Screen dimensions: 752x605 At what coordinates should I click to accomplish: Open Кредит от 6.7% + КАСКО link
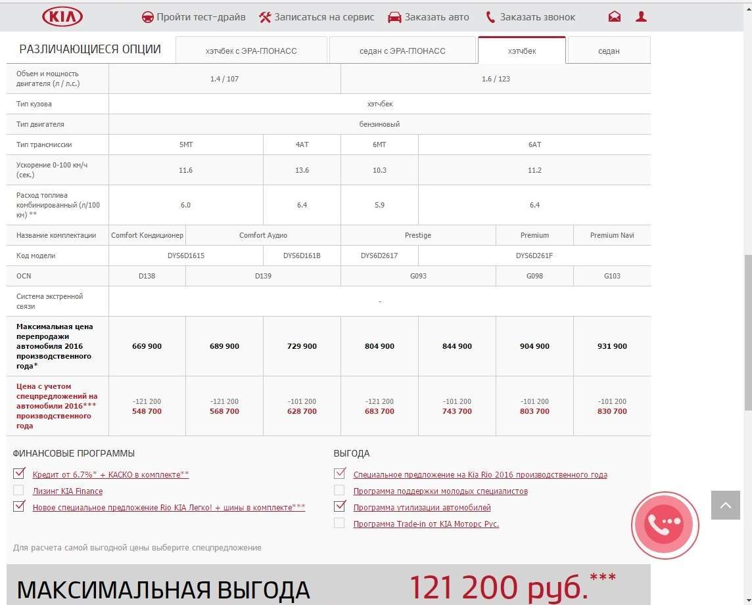coord(111,474)
